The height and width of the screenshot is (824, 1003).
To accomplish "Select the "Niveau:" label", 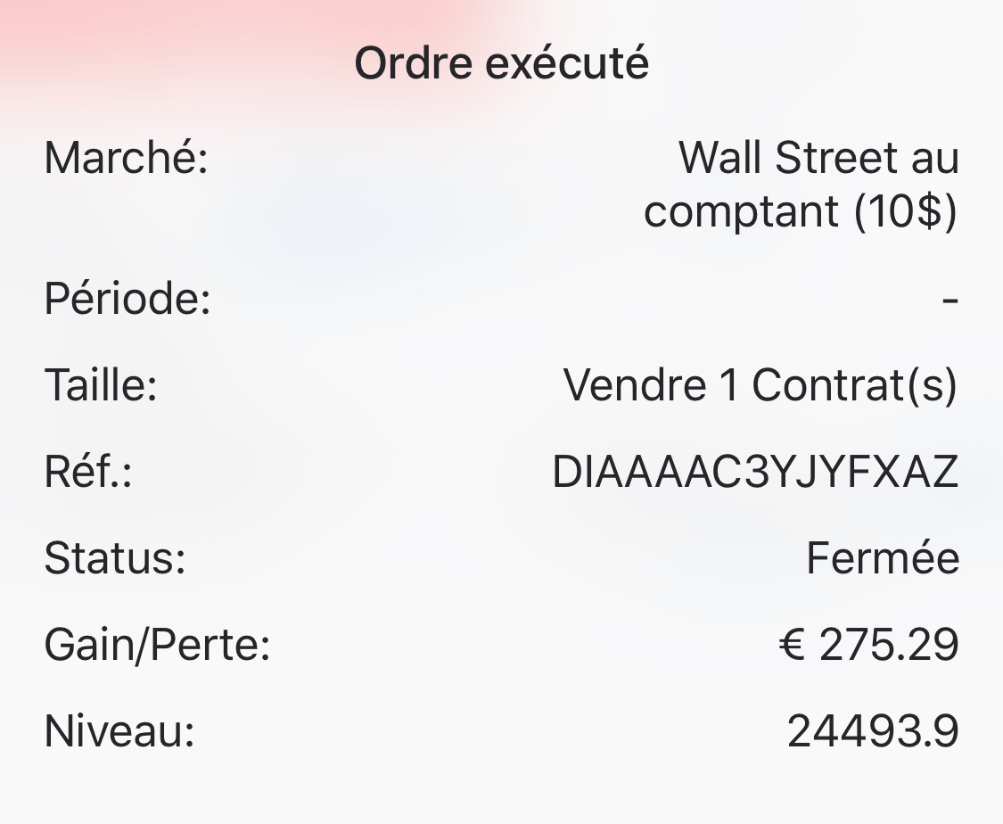I will pyautogui.click(x=119, y=731).
